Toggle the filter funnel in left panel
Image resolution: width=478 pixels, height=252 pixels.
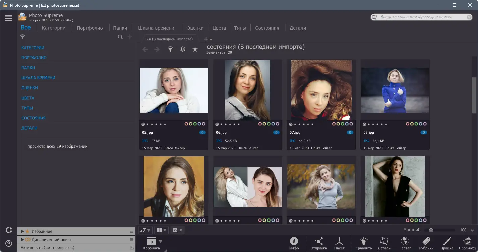click(23, 37)
